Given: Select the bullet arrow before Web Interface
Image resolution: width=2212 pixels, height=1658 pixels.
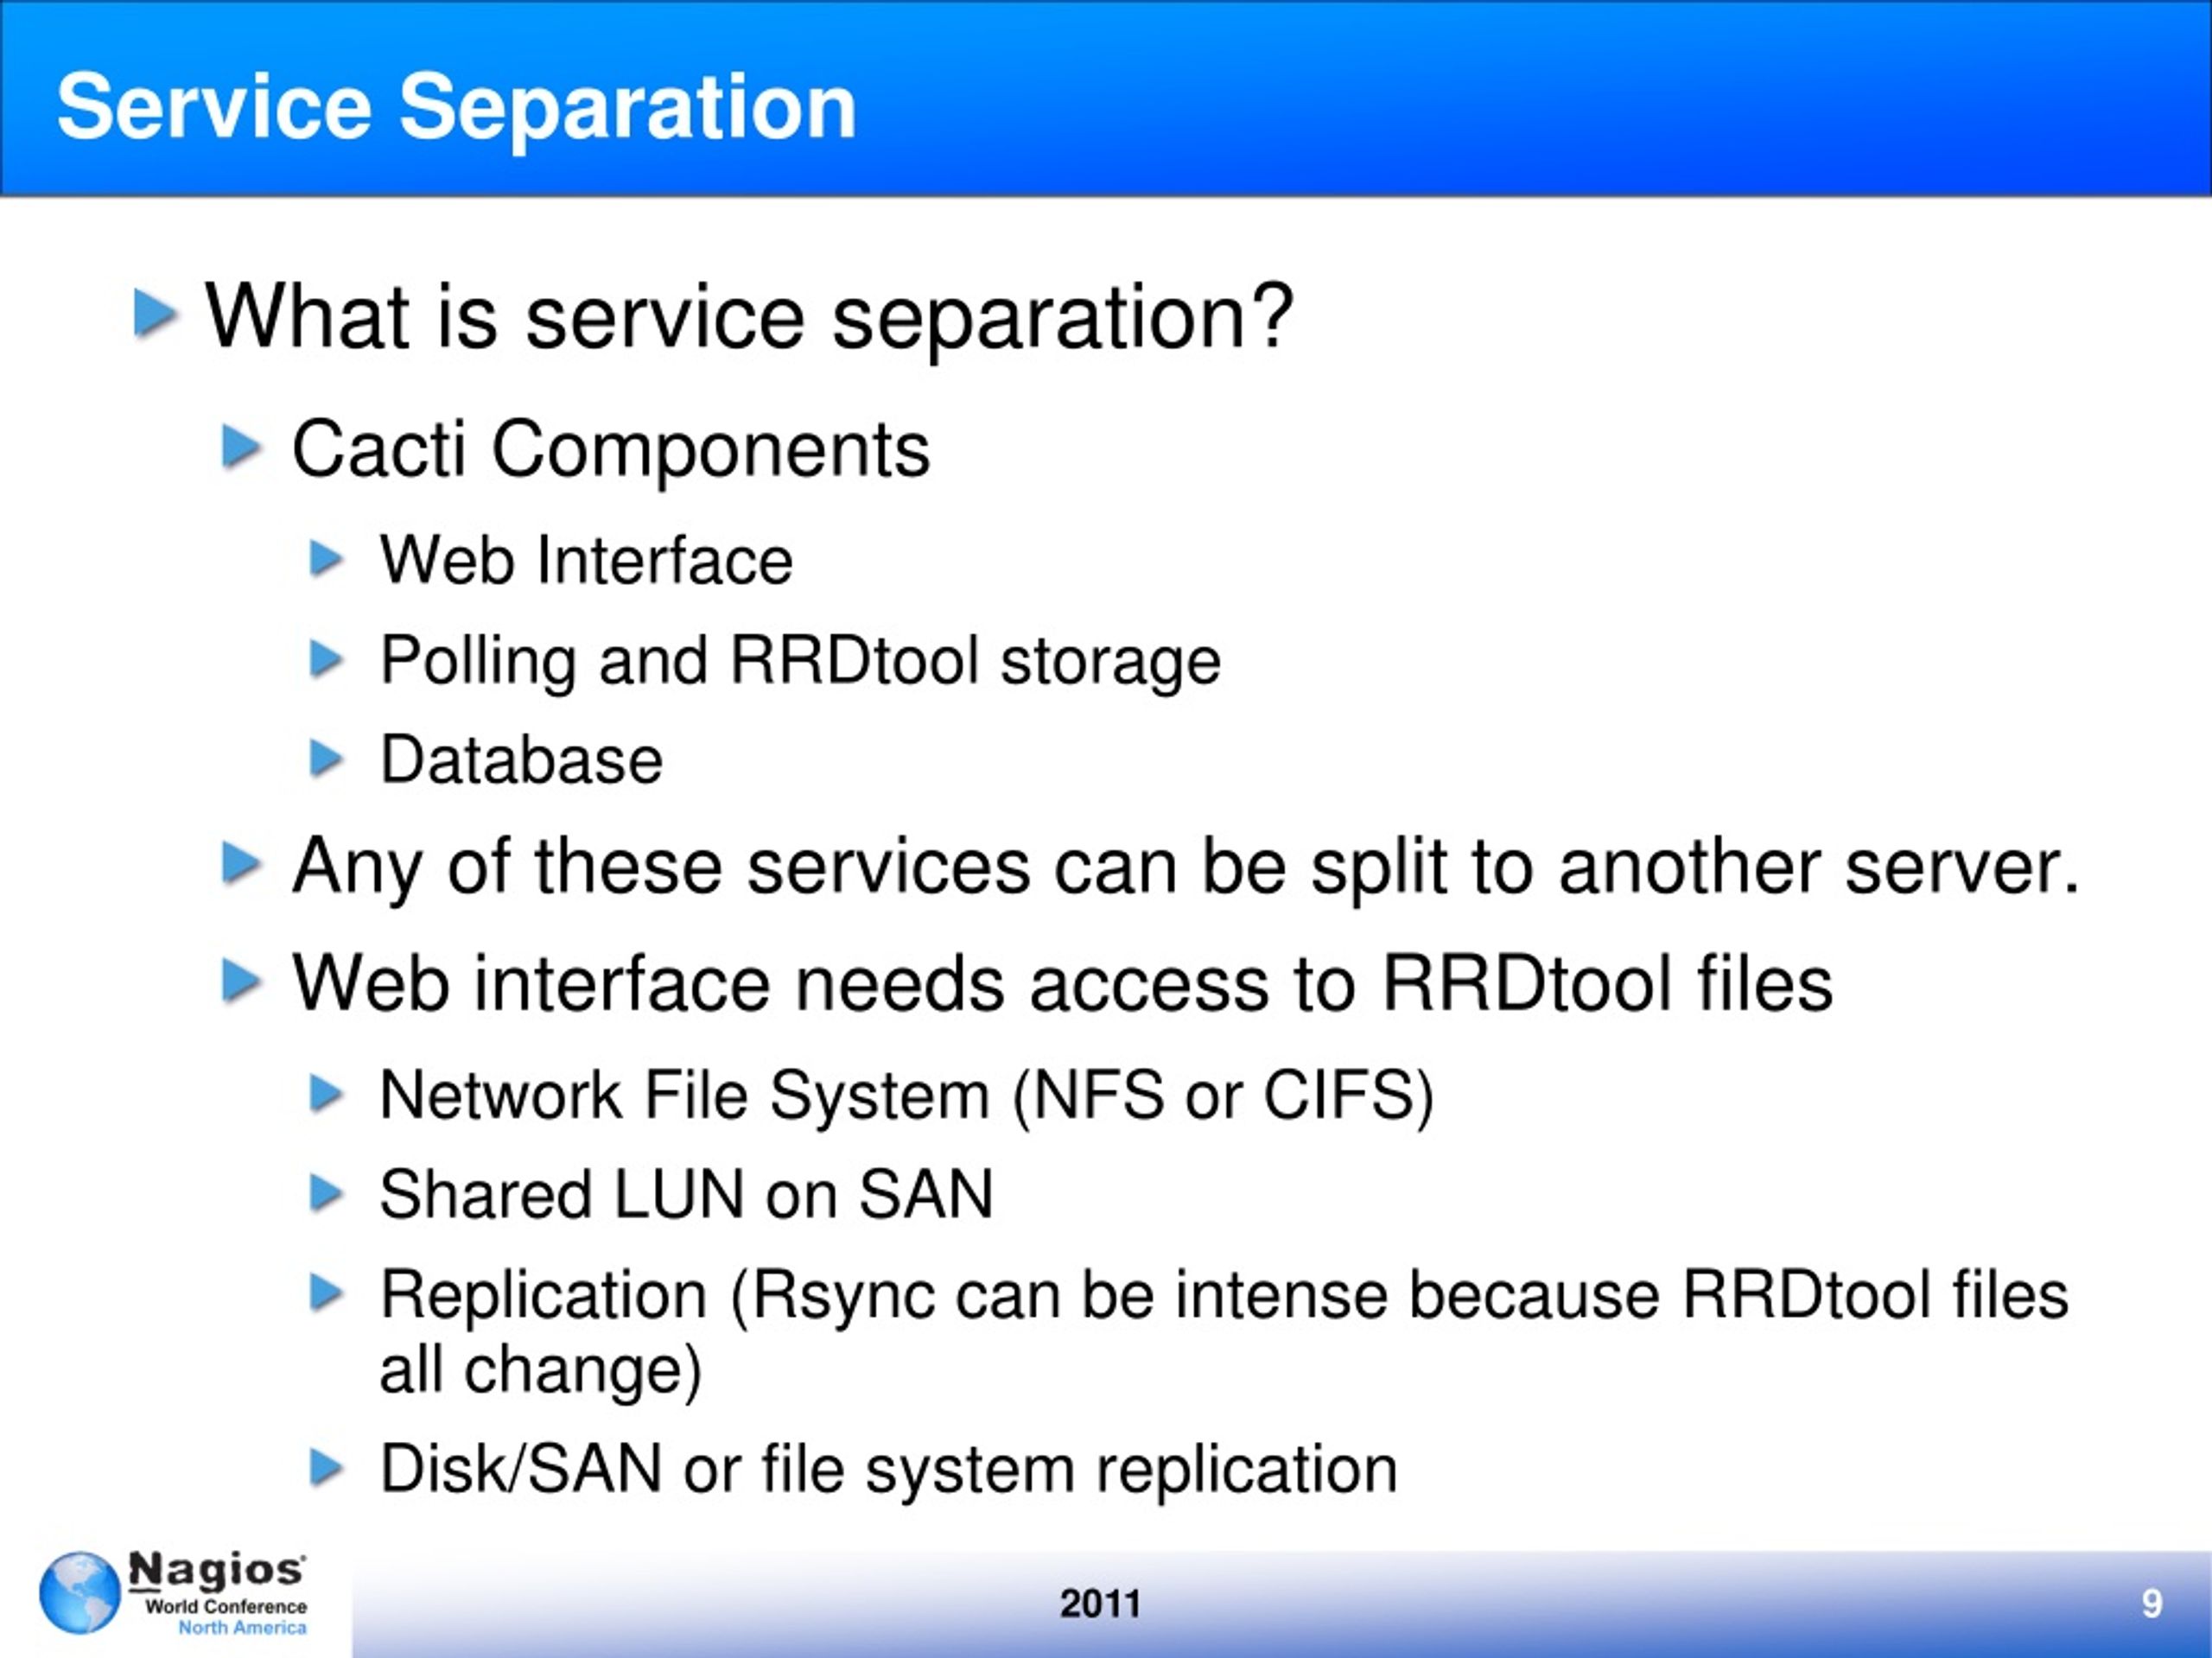Looking at the screenshot, I should point(326,558).
